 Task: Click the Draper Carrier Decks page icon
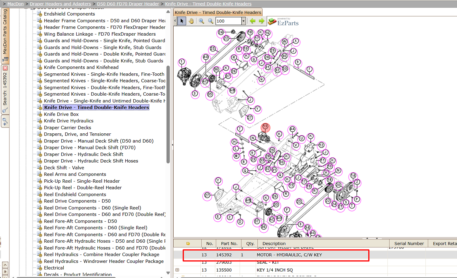40,128
